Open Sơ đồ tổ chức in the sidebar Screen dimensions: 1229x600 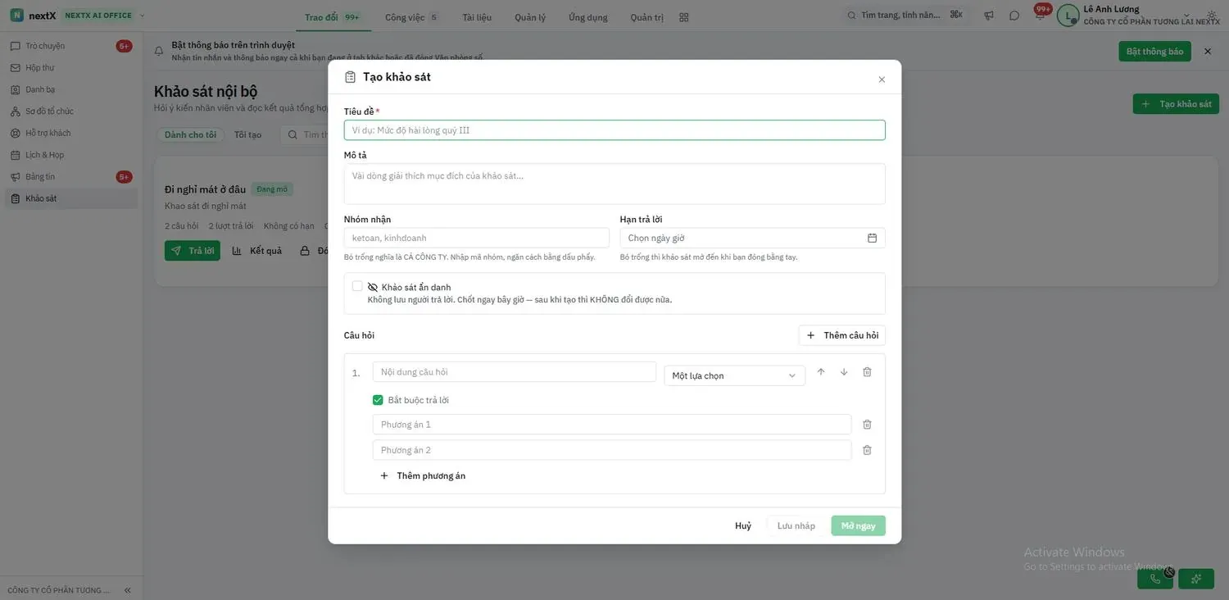click(x=70, y=111)
